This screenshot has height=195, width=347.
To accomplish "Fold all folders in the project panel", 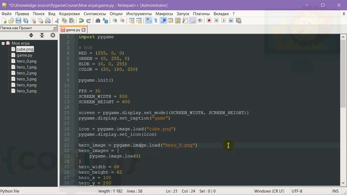I will (42, 35).
